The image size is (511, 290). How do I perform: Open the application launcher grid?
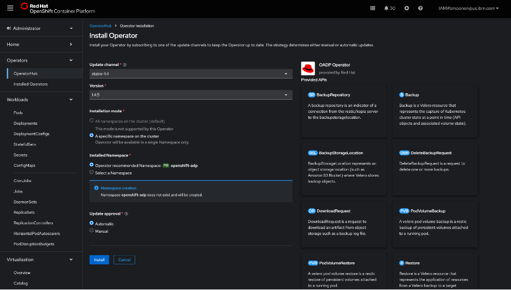click(373, 8)
